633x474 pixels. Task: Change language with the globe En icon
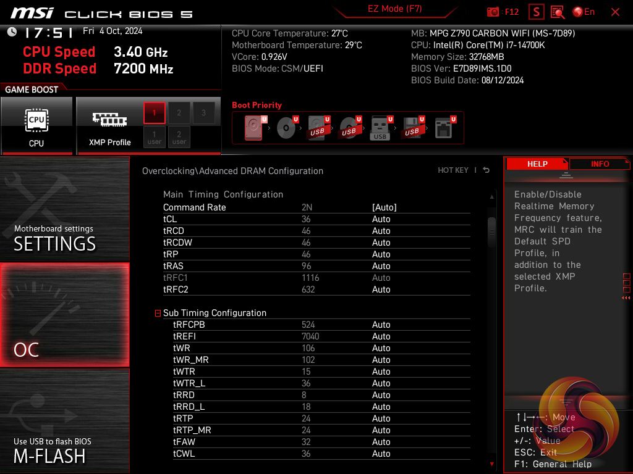tap(584, 12)
